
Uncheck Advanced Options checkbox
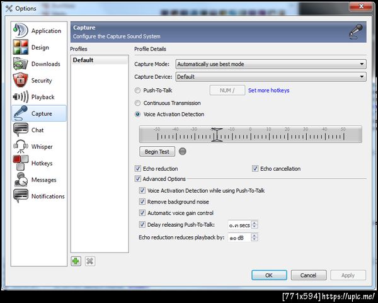point(137,179)
